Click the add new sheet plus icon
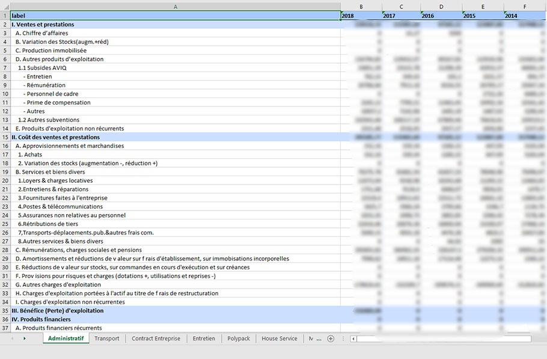This screenshot has height=359, width=547. (330, 339)
